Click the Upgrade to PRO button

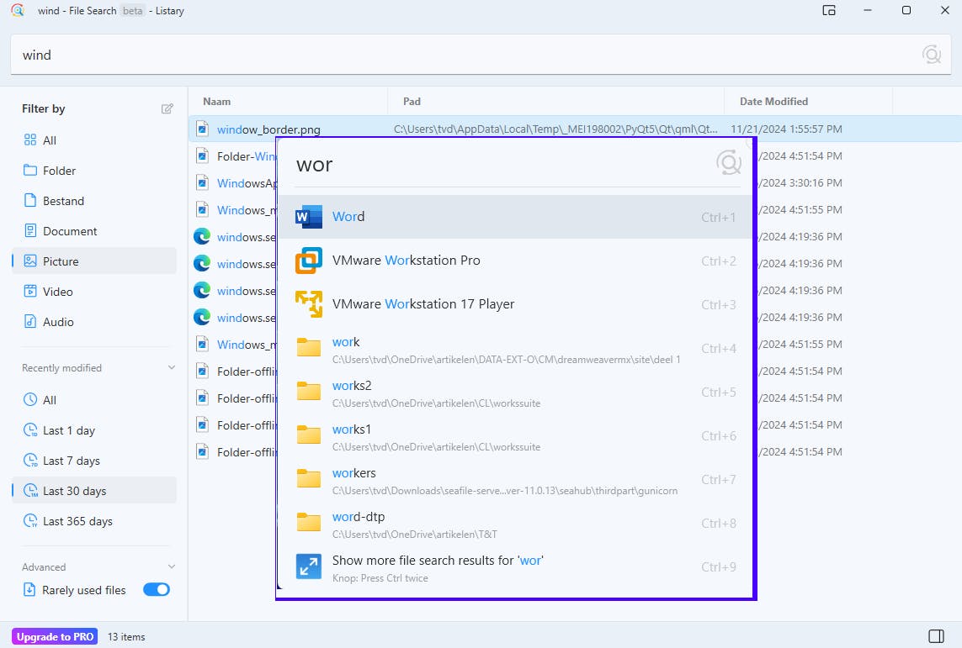tap(55, 636)
